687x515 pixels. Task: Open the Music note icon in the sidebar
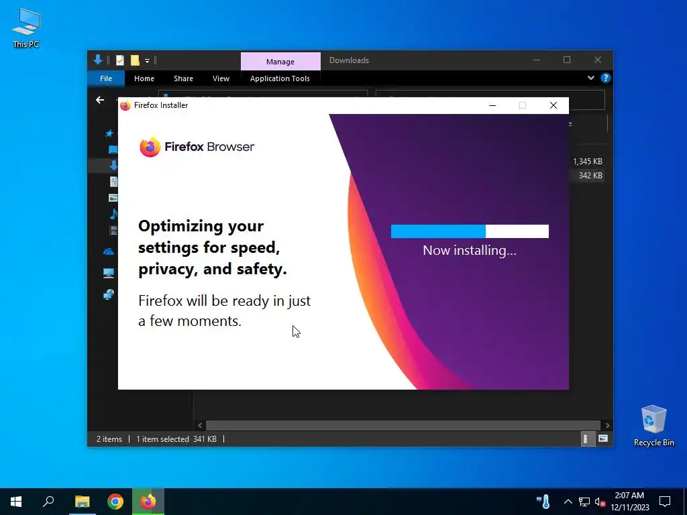(113, 214)
